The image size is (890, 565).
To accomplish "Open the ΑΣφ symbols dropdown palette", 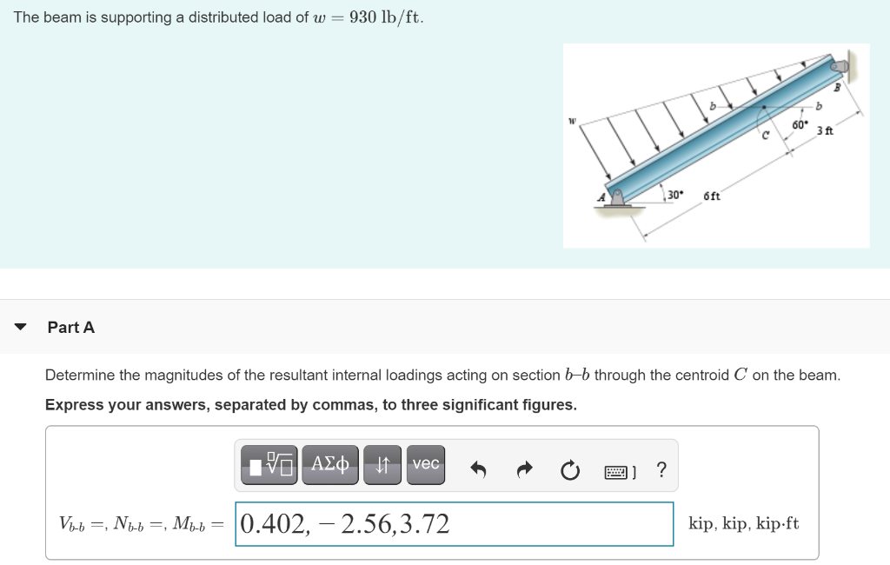I will tap(330, 464).
